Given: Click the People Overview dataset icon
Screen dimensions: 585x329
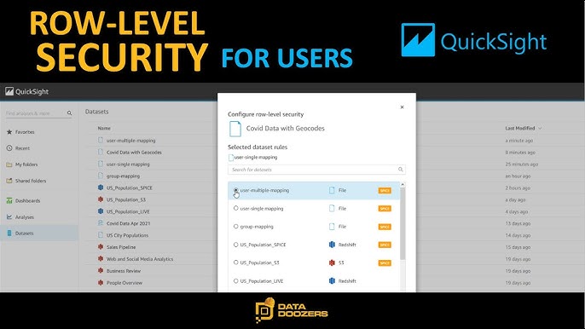Looking at the screenshot, I should tap(101, 282).
